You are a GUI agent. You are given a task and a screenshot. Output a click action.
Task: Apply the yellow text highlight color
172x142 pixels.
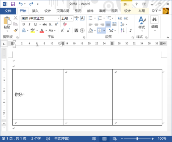32,30
